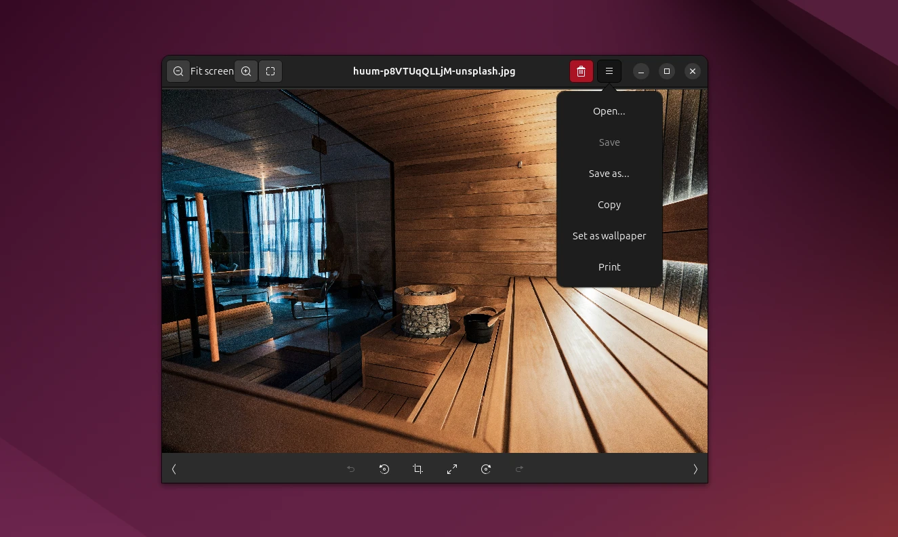This screenshot has width=898, height=537.
Task: Click Print in the dropdown menu
Action: (609, 267)
